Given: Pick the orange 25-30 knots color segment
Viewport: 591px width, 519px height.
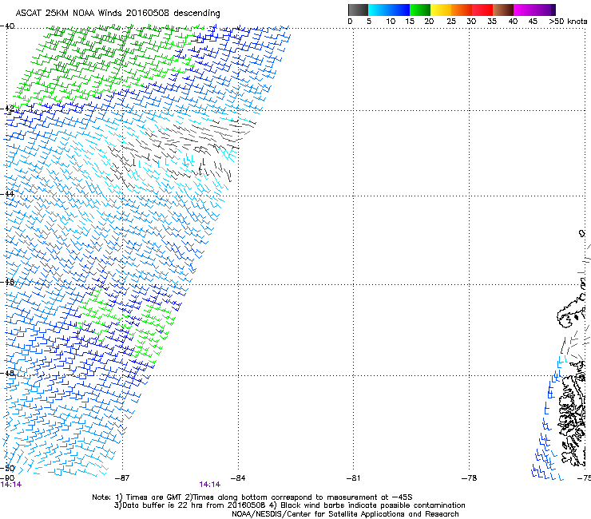Looking at the screenshot, I should coord(462,10).
